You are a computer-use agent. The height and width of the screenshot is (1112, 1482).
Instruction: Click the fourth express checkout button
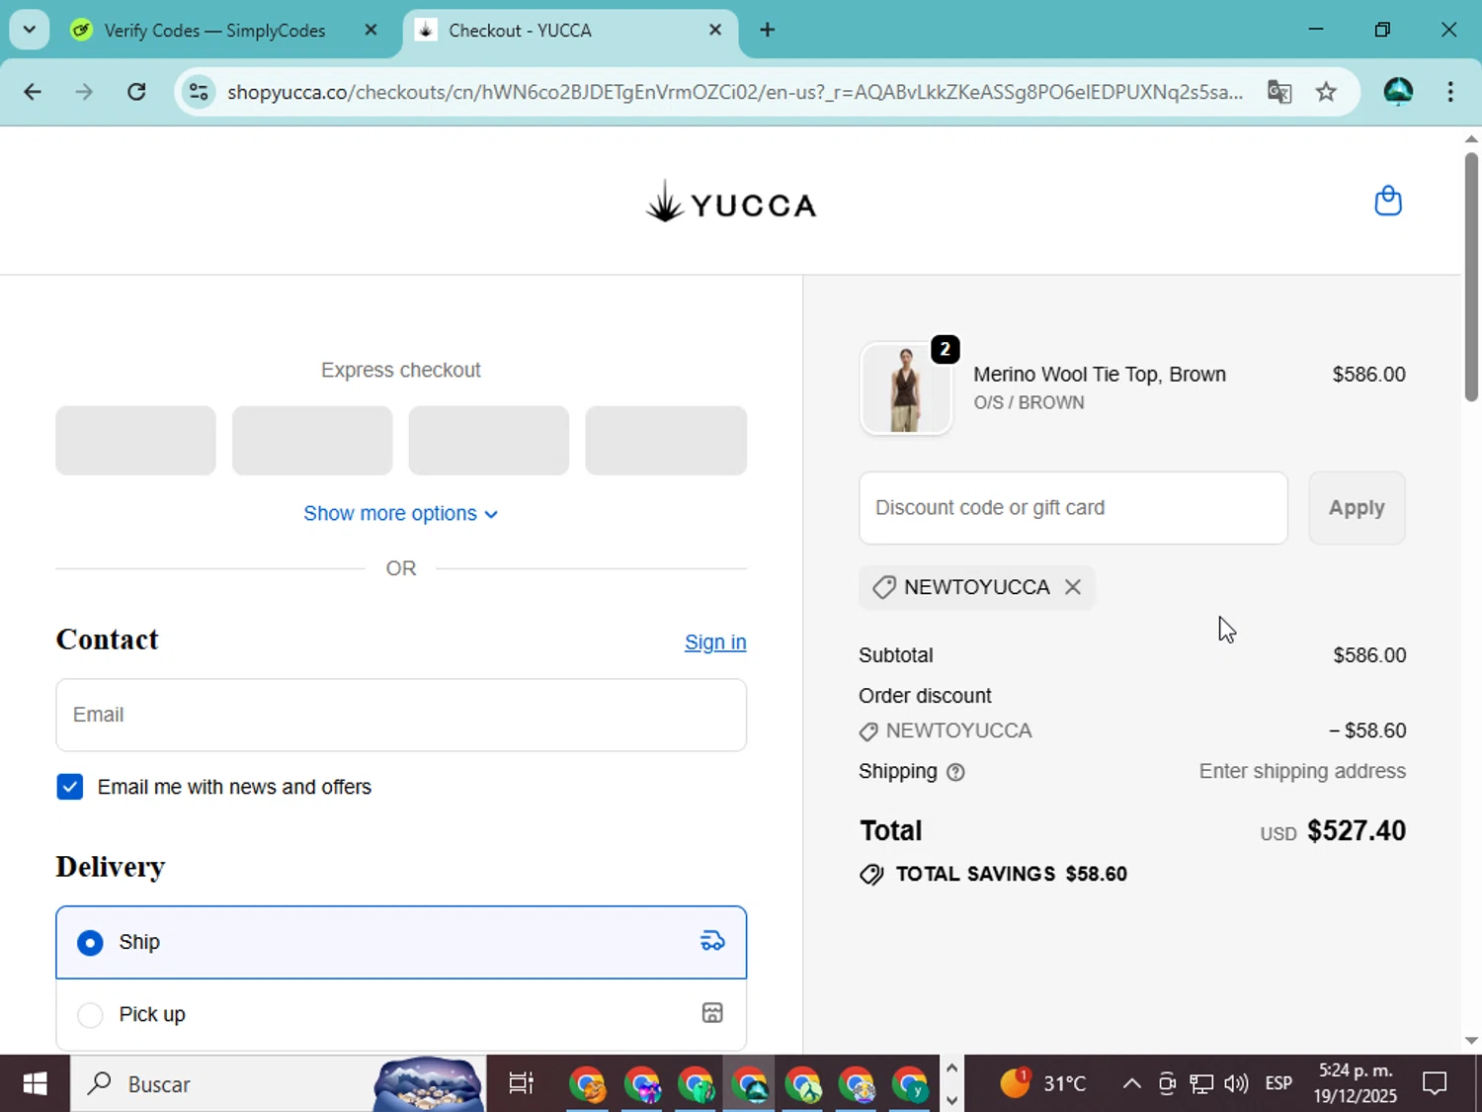pyautogui.click(x=666, y=441)
